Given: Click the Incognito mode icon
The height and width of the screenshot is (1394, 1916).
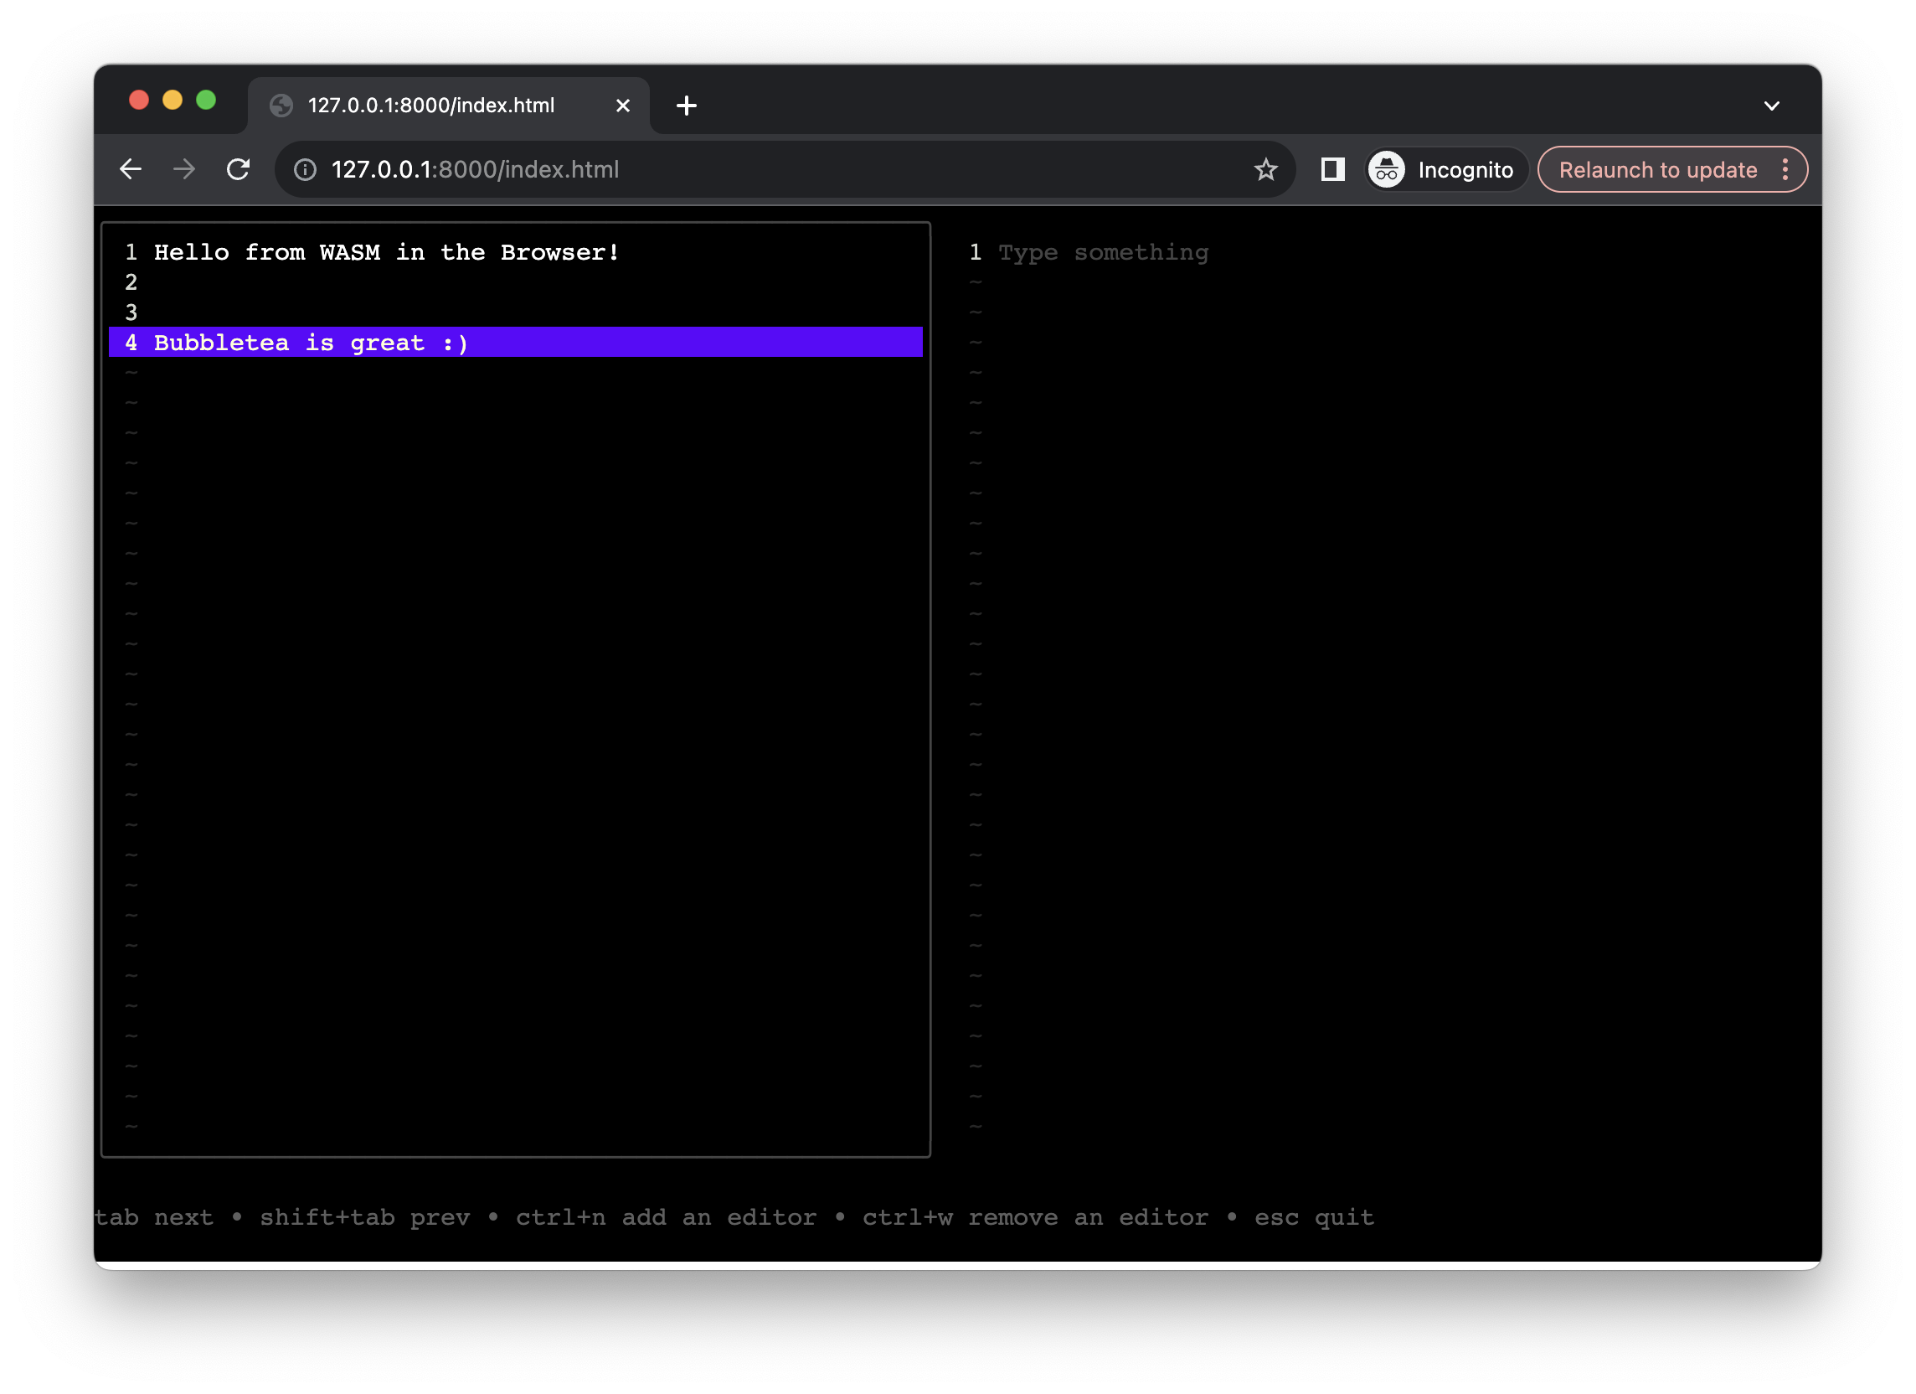Looking at the screenshot, I should click(1387, 168).
